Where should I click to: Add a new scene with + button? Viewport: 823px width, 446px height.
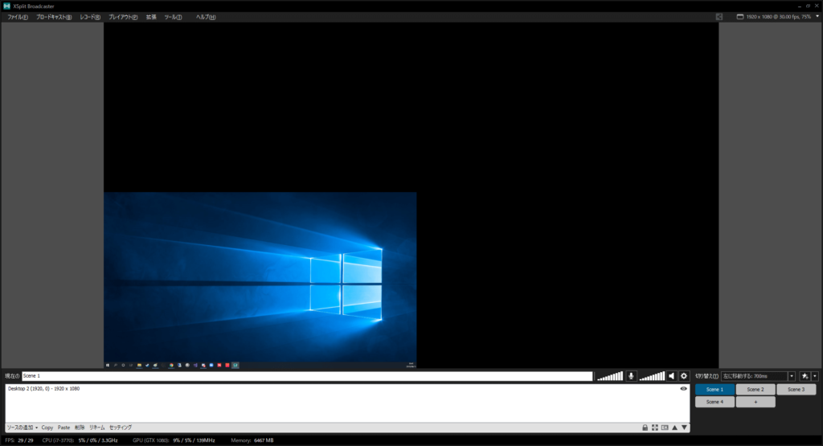coord(755,402)
